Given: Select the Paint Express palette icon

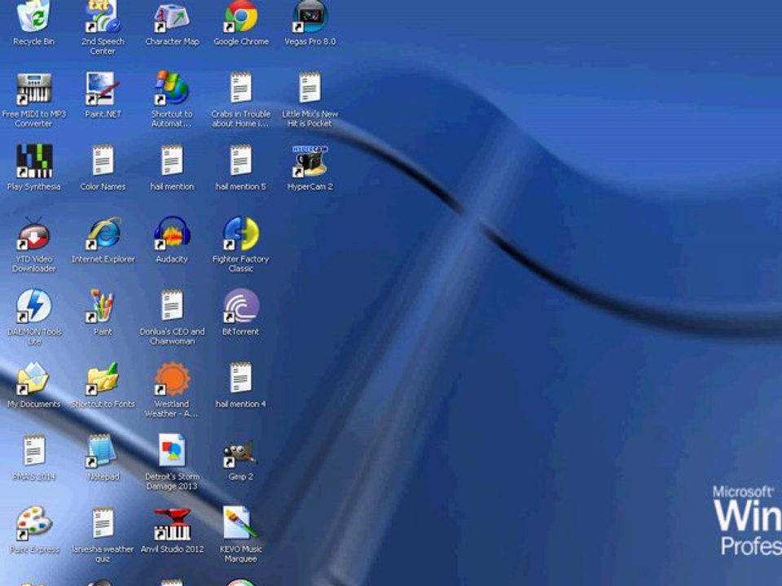Looking at the screenshot, I should [x=34, y=523].
